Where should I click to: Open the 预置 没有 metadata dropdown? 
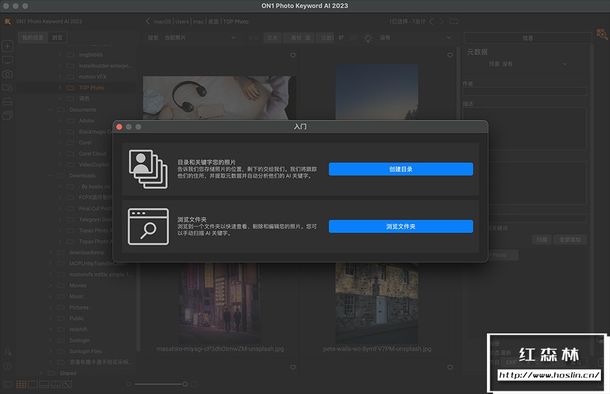[527, 64]
